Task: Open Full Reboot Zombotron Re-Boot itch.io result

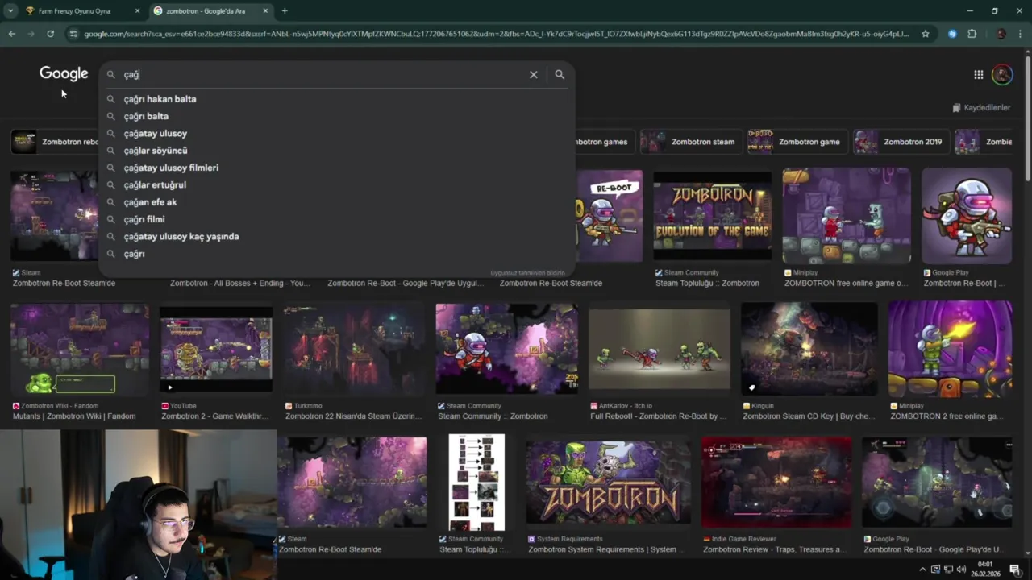Action: pos(659,416)
